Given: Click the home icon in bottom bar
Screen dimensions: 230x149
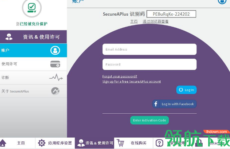Looking at the screenshot, I should [3, 143].
